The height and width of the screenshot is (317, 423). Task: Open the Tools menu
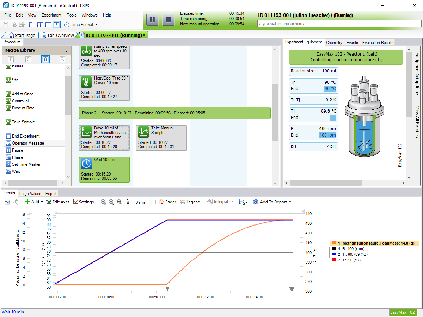tap(72, 15)
